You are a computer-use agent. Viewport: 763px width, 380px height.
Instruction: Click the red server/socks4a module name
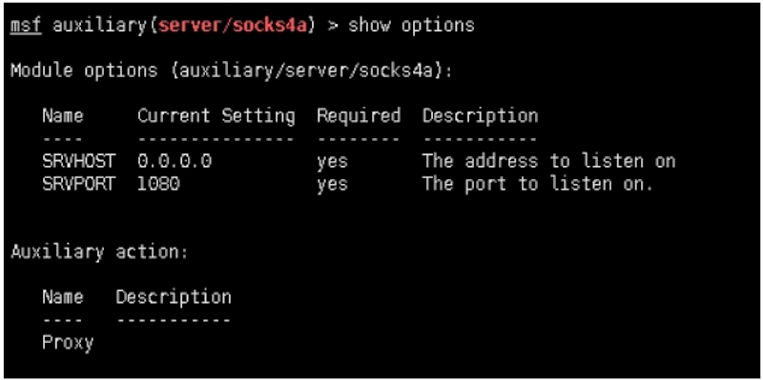point(233,25)
